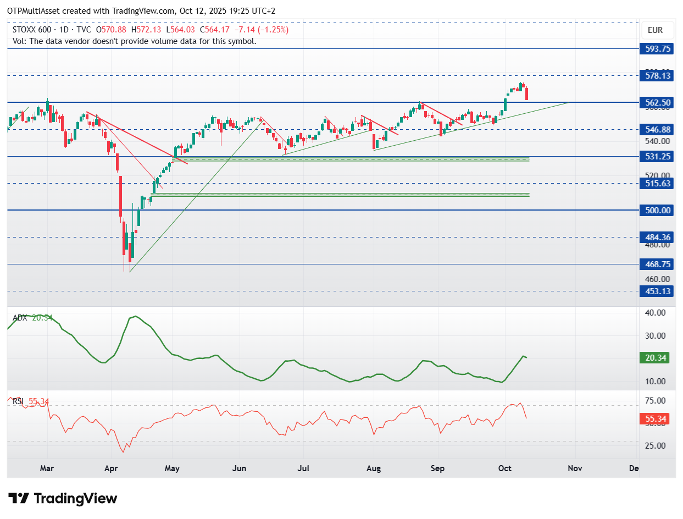The width and height of the screenshot is (683, 519).
Task: Click the Vol data vendor notice text
Action: (x=135, y=41)
